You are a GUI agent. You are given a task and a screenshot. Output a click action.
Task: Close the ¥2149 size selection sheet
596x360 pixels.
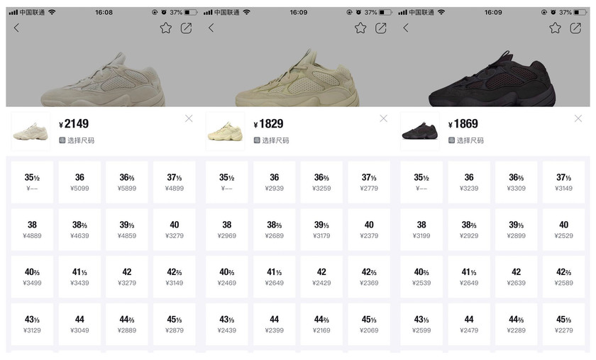tap(189, 118)
